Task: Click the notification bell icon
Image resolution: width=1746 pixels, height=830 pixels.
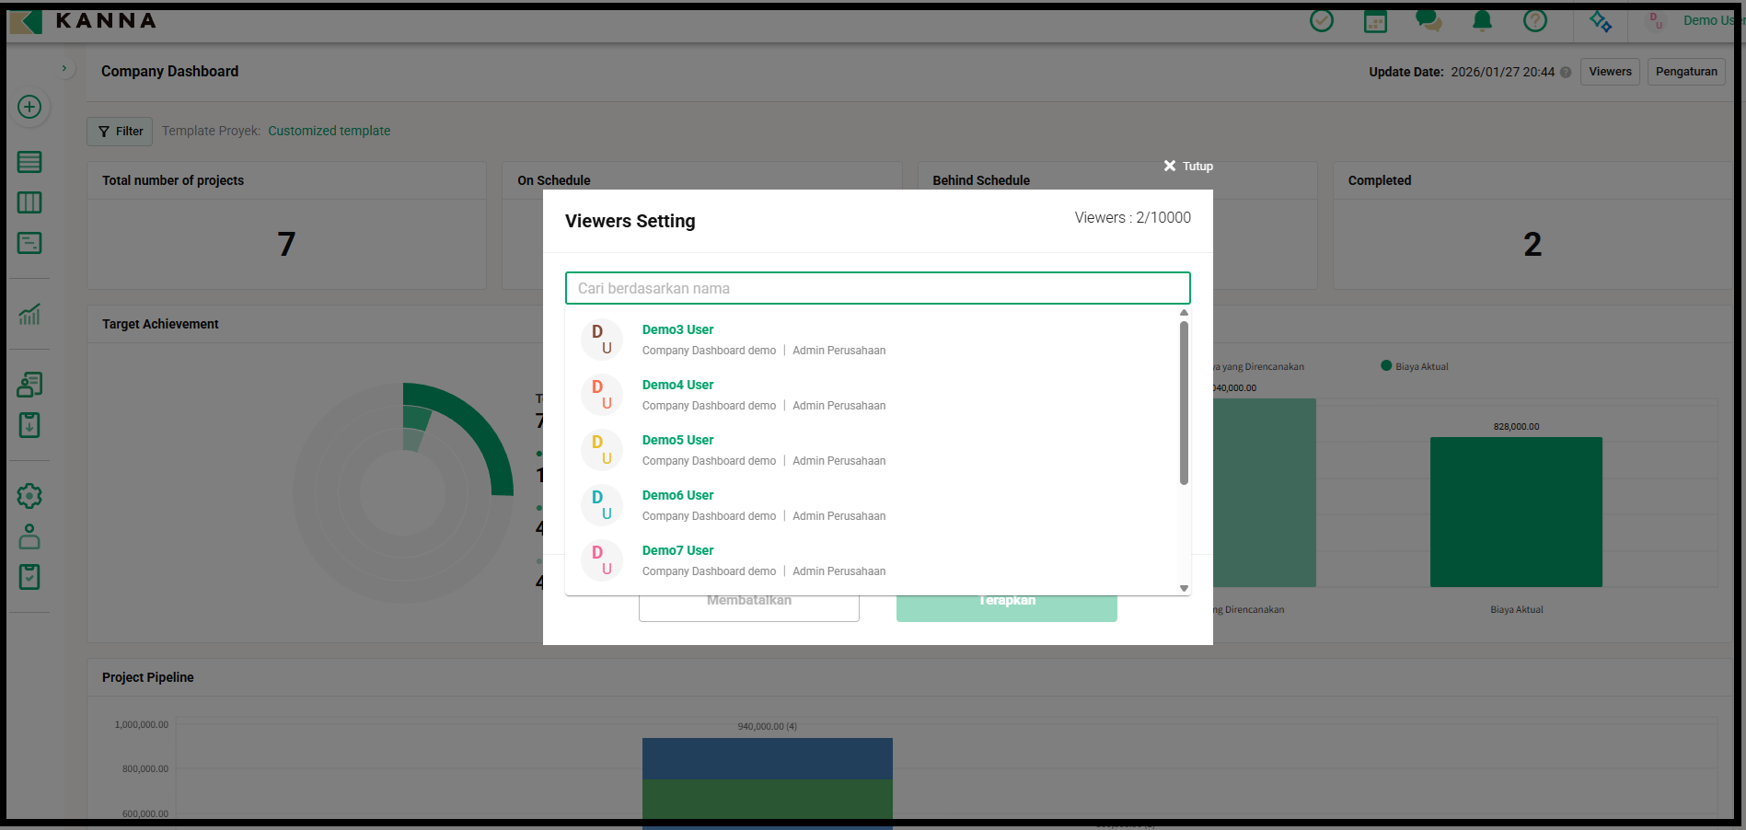Action: point(1482,20)
